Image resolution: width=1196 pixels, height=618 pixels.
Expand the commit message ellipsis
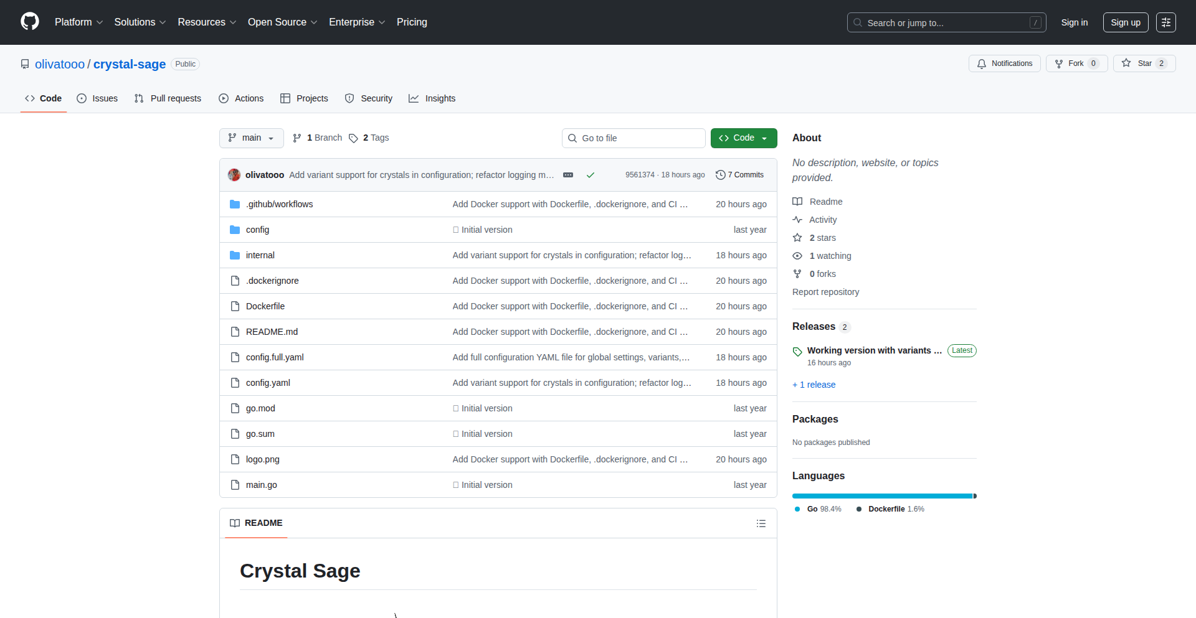(x=567, y=175)
